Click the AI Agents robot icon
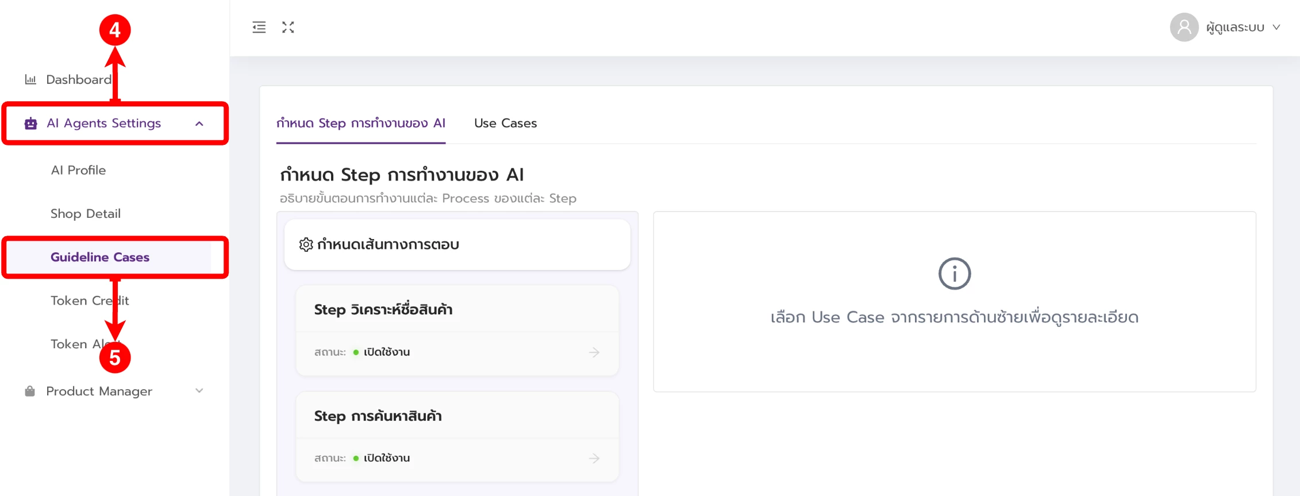The height and width of the screenshot is (496, 1300). [30, 123]
